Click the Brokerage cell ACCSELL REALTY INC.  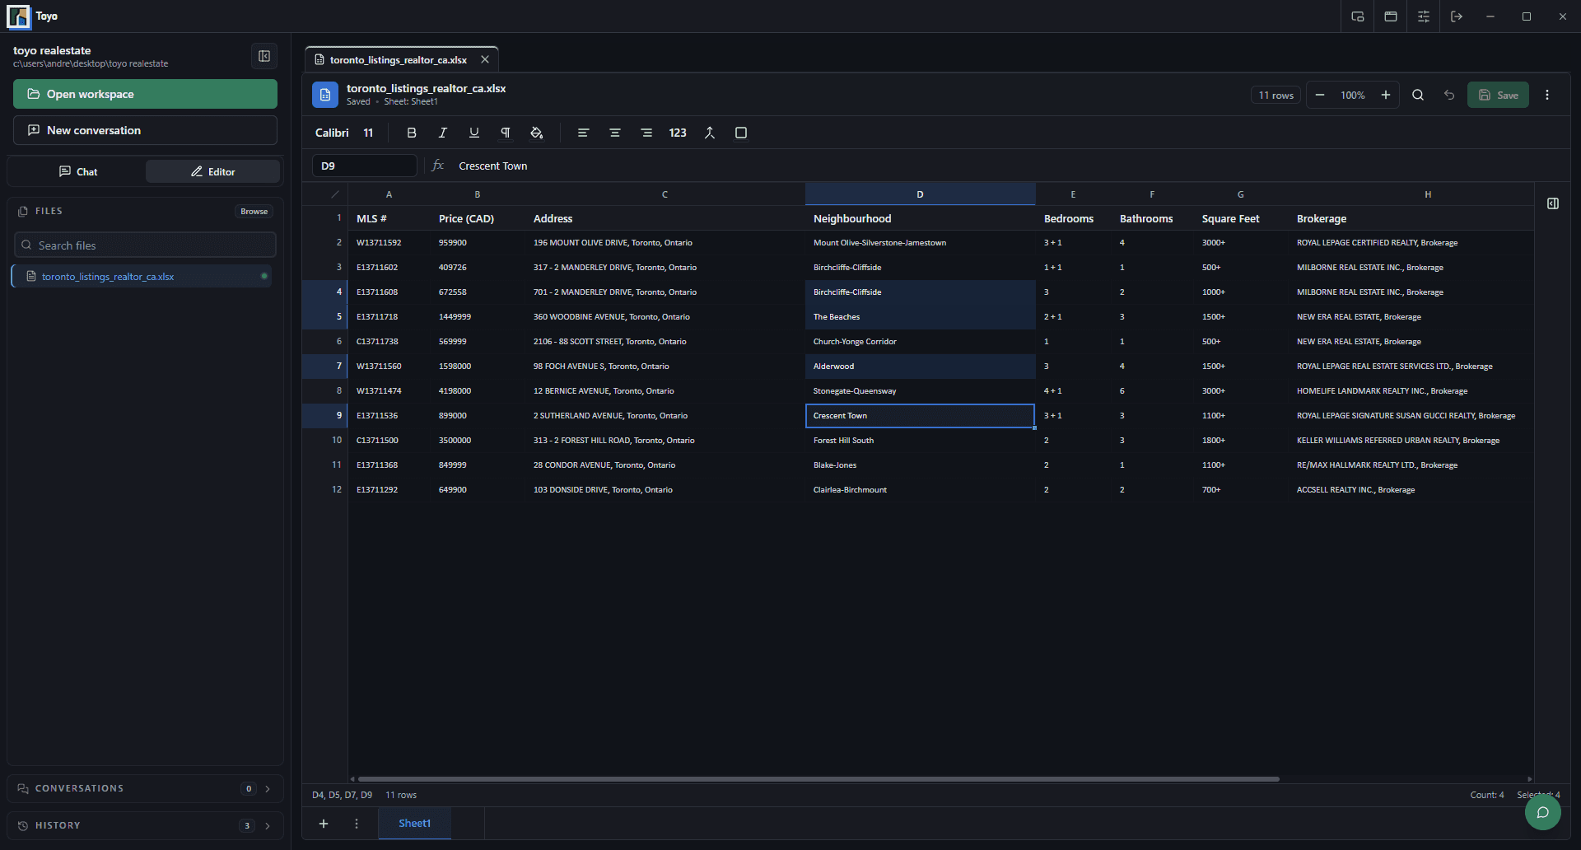click(x=1411, y=489)
